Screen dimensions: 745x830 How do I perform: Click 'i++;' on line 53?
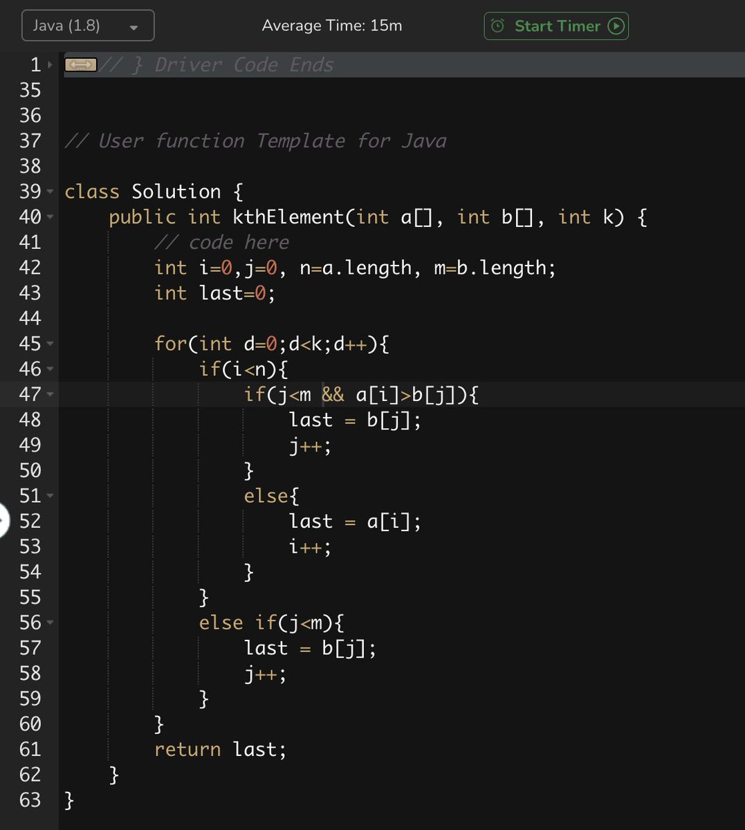[310, 546]
